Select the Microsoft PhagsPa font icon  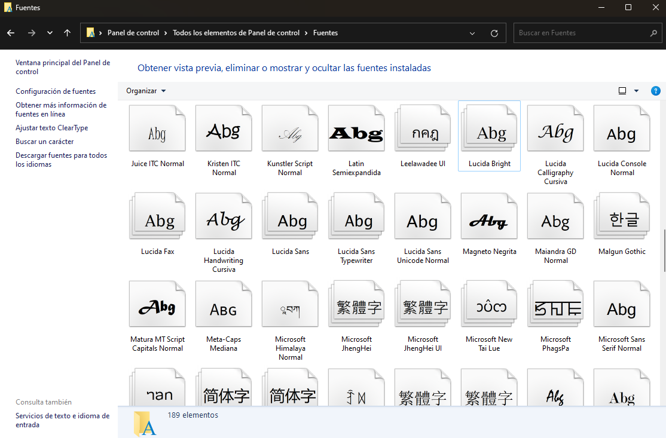(555, 304)
